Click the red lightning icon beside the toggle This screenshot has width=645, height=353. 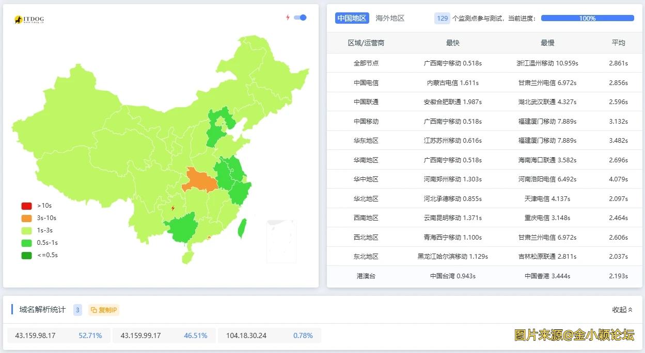click(x=288, y=18)
